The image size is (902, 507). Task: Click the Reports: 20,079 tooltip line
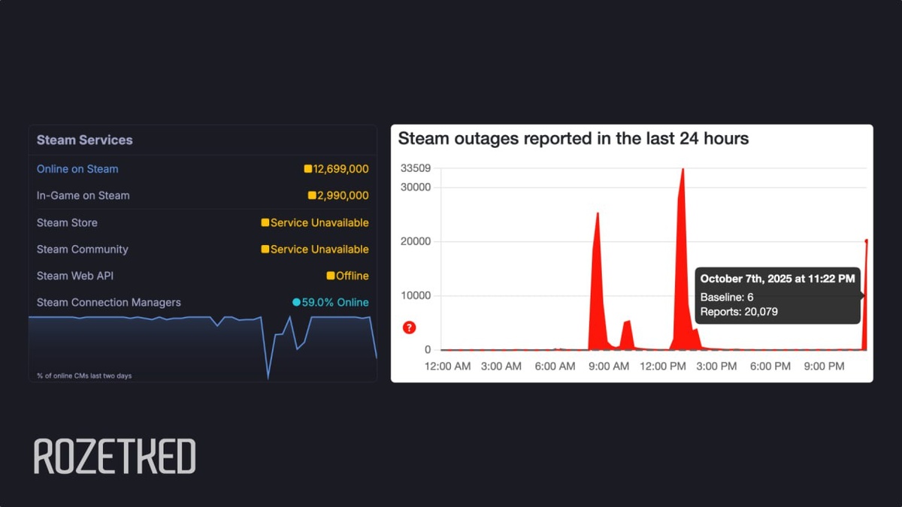tap(739, 311)
